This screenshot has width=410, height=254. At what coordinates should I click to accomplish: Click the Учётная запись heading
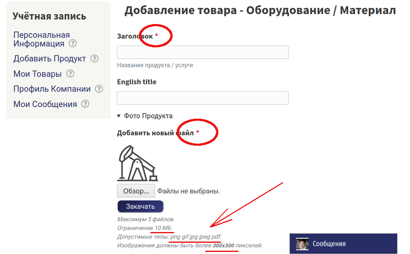(x=49, y=16)
